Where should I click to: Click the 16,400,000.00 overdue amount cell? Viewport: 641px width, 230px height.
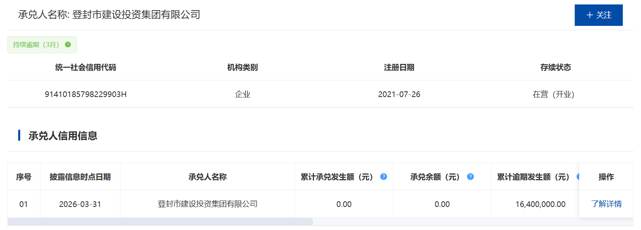tap(540, 204)
